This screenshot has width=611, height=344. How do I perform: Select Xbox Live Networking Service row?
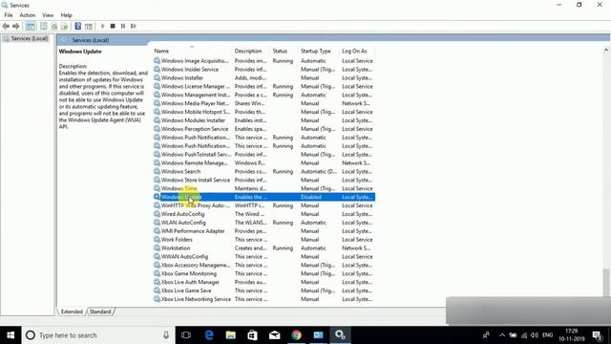click(263, 299)
